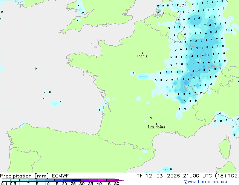
Task: Click the date "Th 12-03-2026"
Action: (x=158, y=176)
